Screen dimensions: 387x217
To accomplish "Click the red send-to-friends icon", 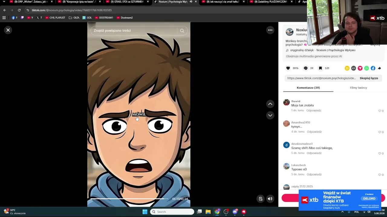I will (360, 68).
